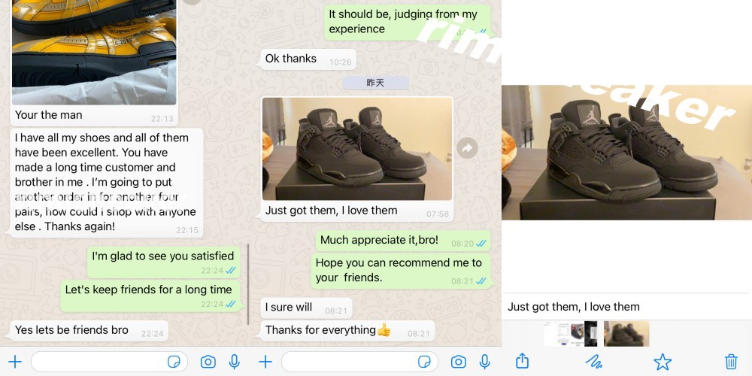Star the sneaker photo
The width and height of the screenshot is (752, 376).
click(x=663, y=362)
